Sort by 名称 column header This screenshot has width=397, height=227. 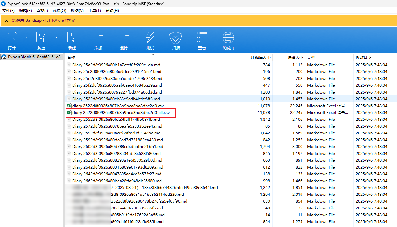pos(71,57)
